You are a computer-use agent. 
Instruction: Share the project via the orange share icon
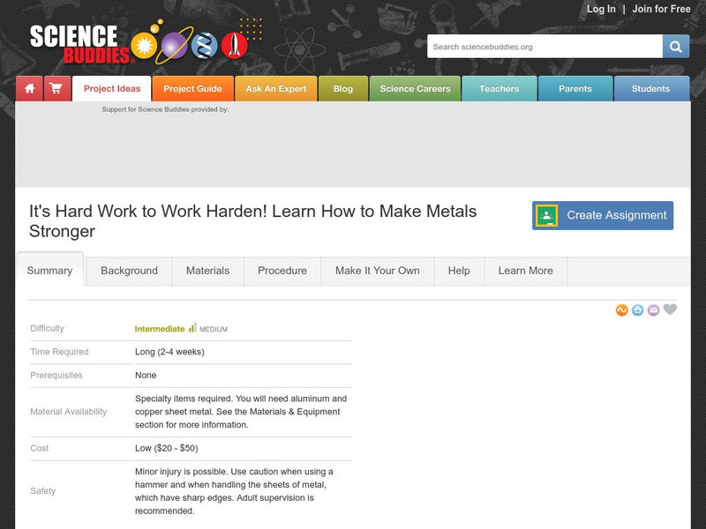coord(620,309)
